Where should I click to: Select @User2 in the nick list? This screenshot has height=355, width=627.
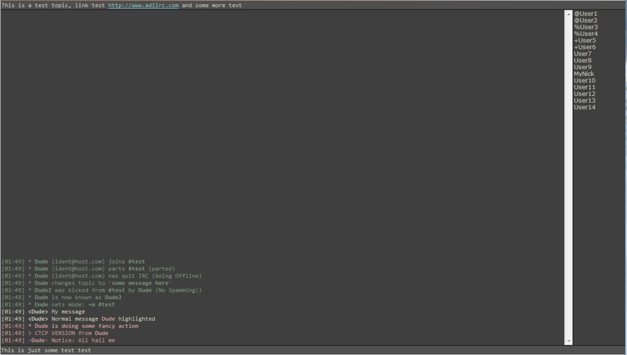coord(586,21)
